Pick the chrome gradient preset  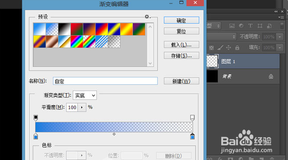[65, 42]
